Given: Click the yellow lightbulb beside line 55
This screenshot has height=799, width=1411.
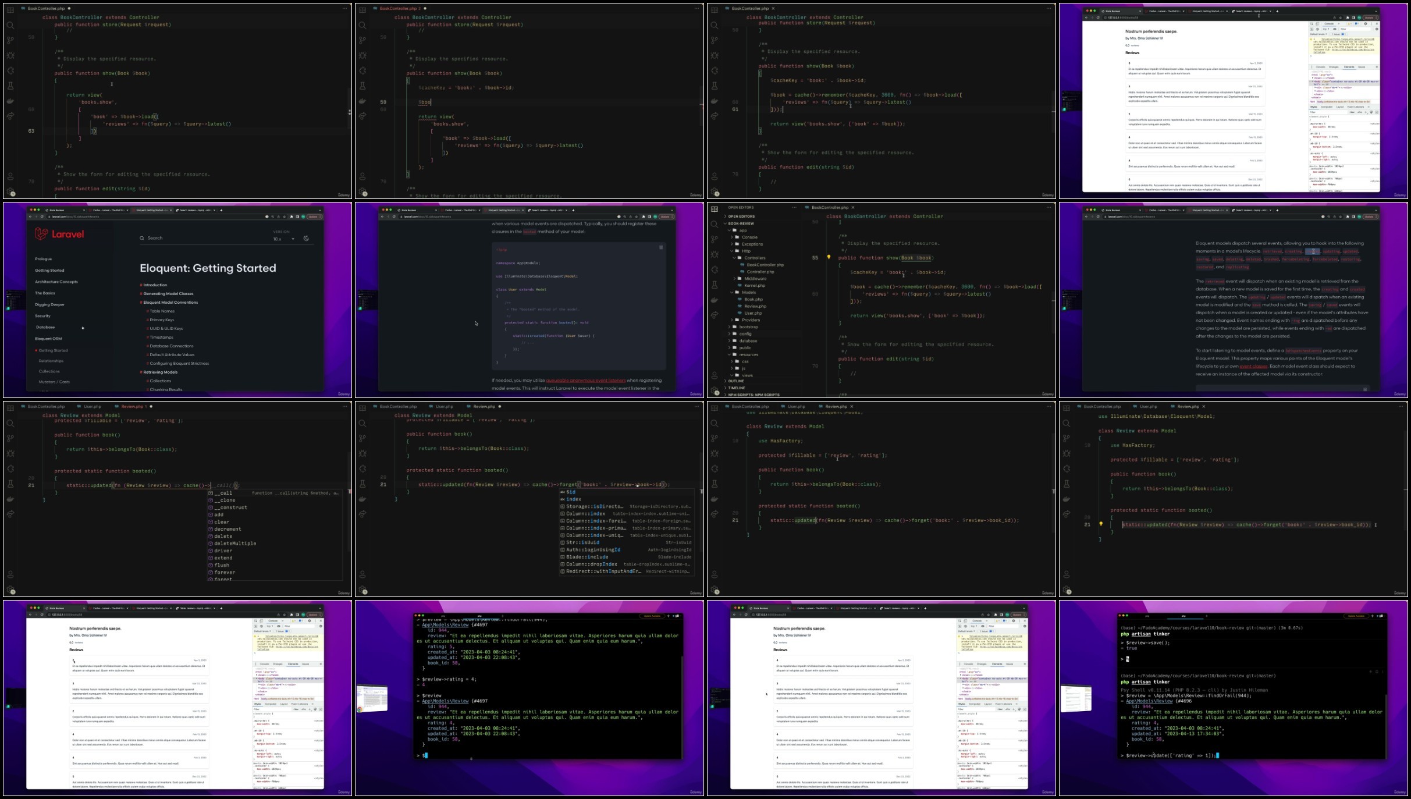Looking at the screenshot, I should click(829, 257).
